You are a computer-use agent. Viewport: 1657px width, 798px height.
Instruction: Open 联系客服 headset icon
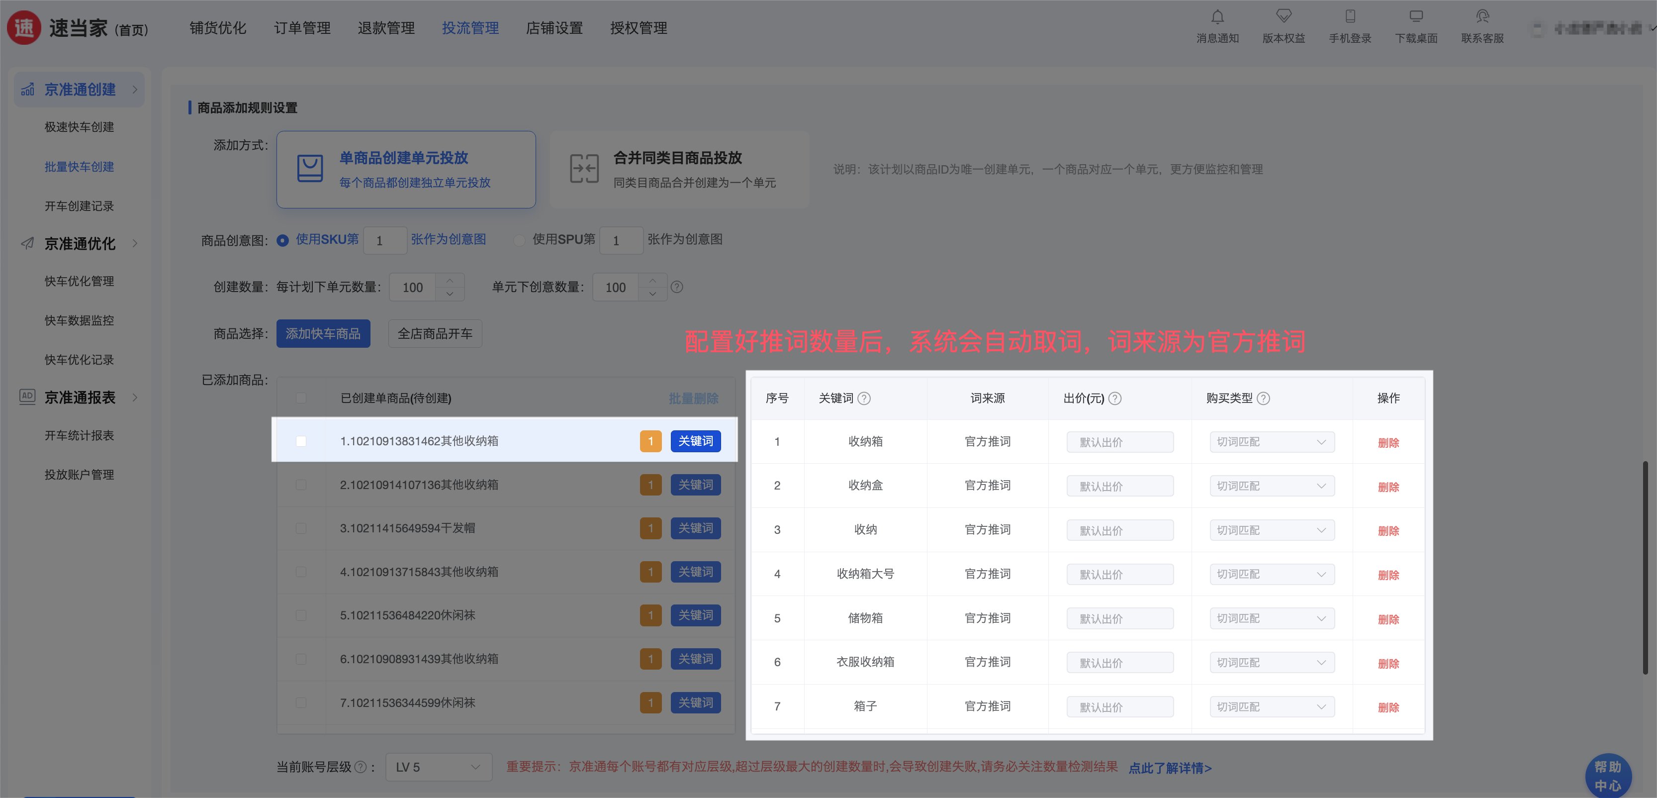pos(1482,17)
